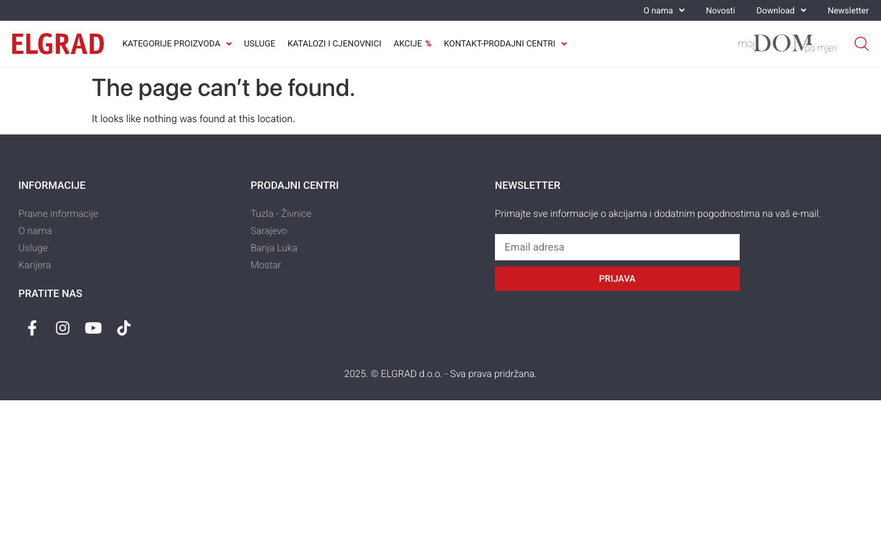The height and width of the screenshot is (550, 881).
Task: Open KONTAKT-PRODAJNI CENTRI menu label
Action: pyautogui.click(x=499, y=43)
